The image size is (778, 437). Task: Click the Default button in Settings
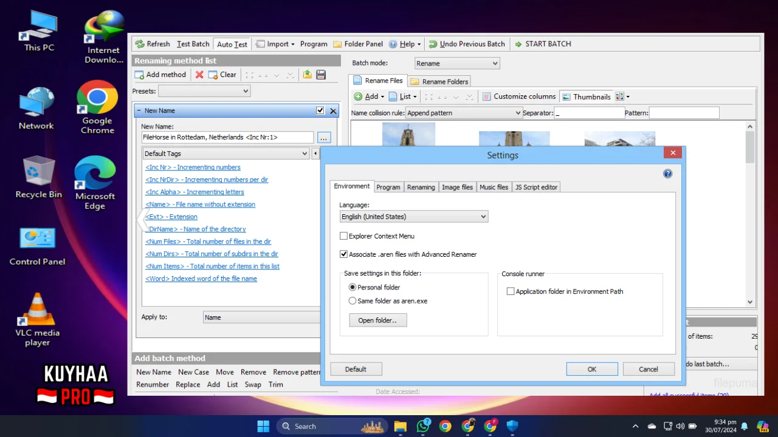tap(356, 369)
